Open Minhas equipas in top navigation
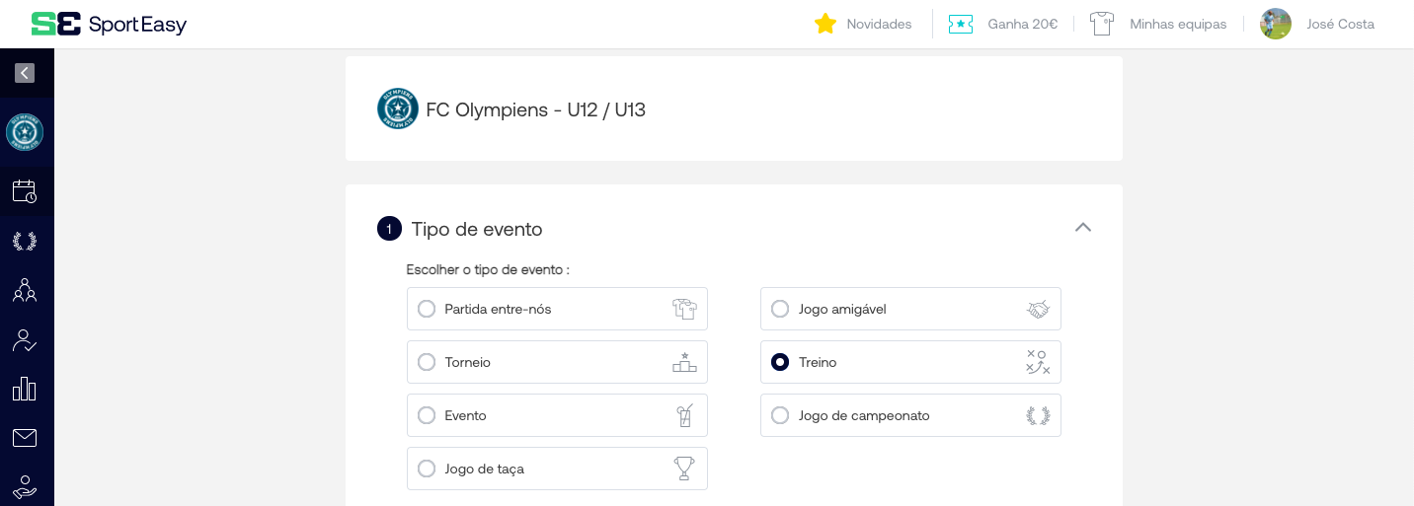Viewport: 1414px width, 506px height. pos(1158,24)
